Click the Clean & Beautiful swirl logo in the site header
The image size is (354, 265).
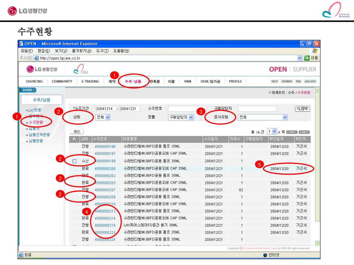[x=81, y=69]
